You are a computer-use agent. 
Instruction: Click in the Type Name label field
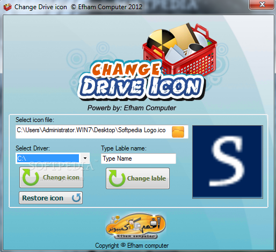(x=139, y=159)
